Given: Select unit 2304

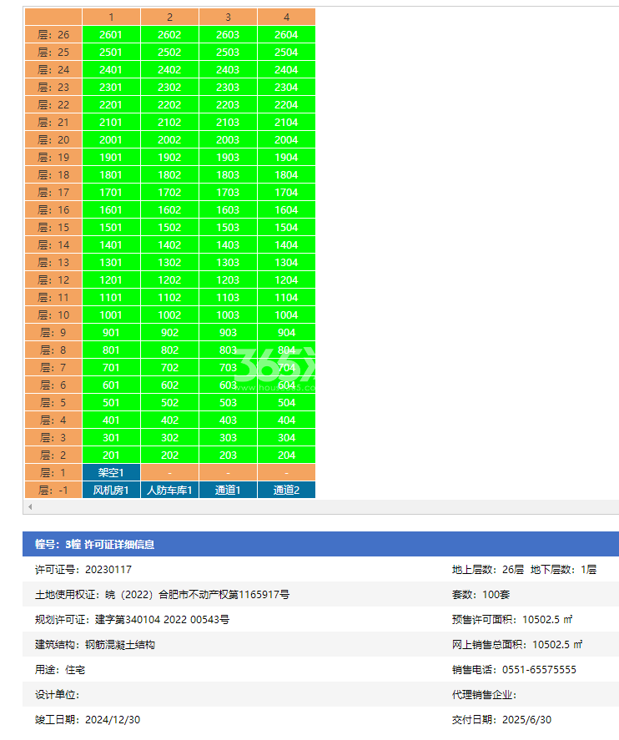Looking at the screenshot, I should pyautogui.click(x=286, y=88).
